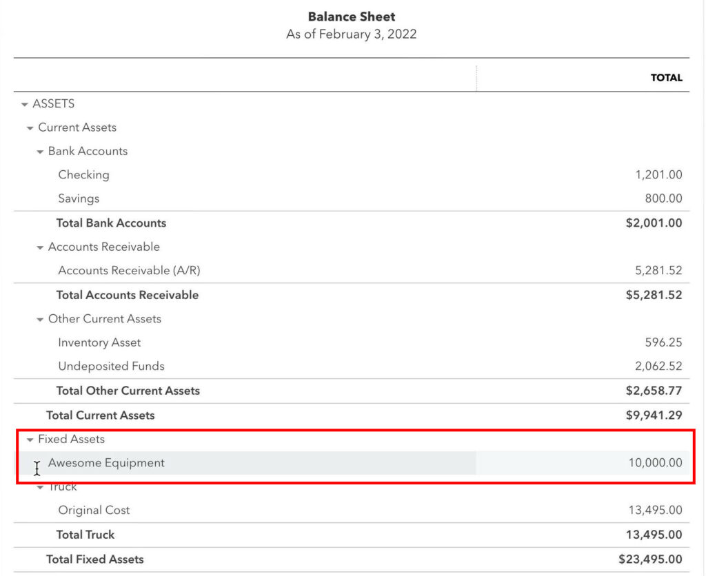Screen dimensions: 706x576
Task: Select the TOTAL column header
Action: (666, 78)
